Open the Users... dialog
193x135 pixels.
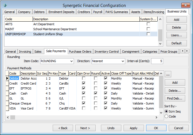click(177, 35)
